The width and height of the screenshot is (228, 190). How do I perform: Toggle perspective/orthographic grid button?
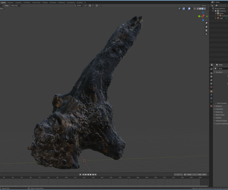(x=206, y=34)
